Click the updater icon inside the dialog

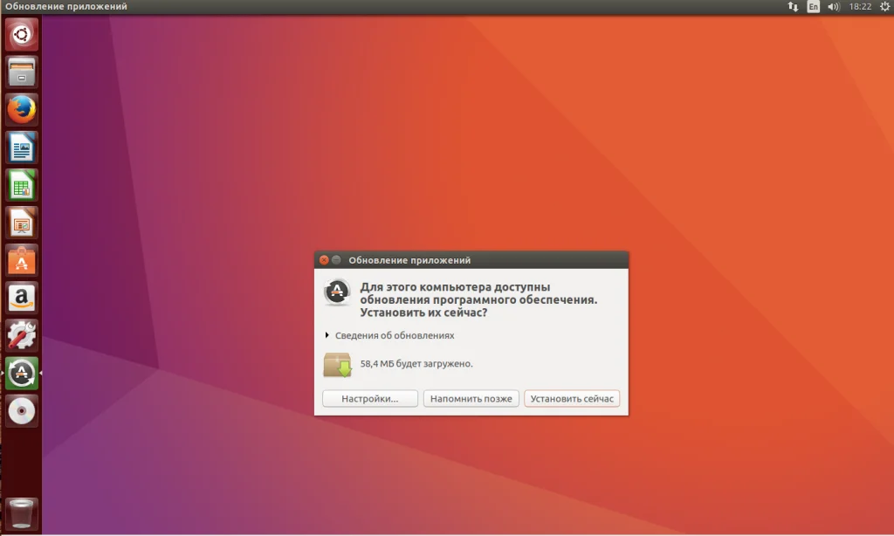coord(337,292)
